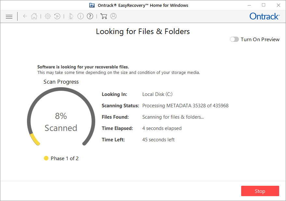Click the window title 'Ontrack EasyRecovery Home for Windows'
Screen dimensions: 286x201
143,6
